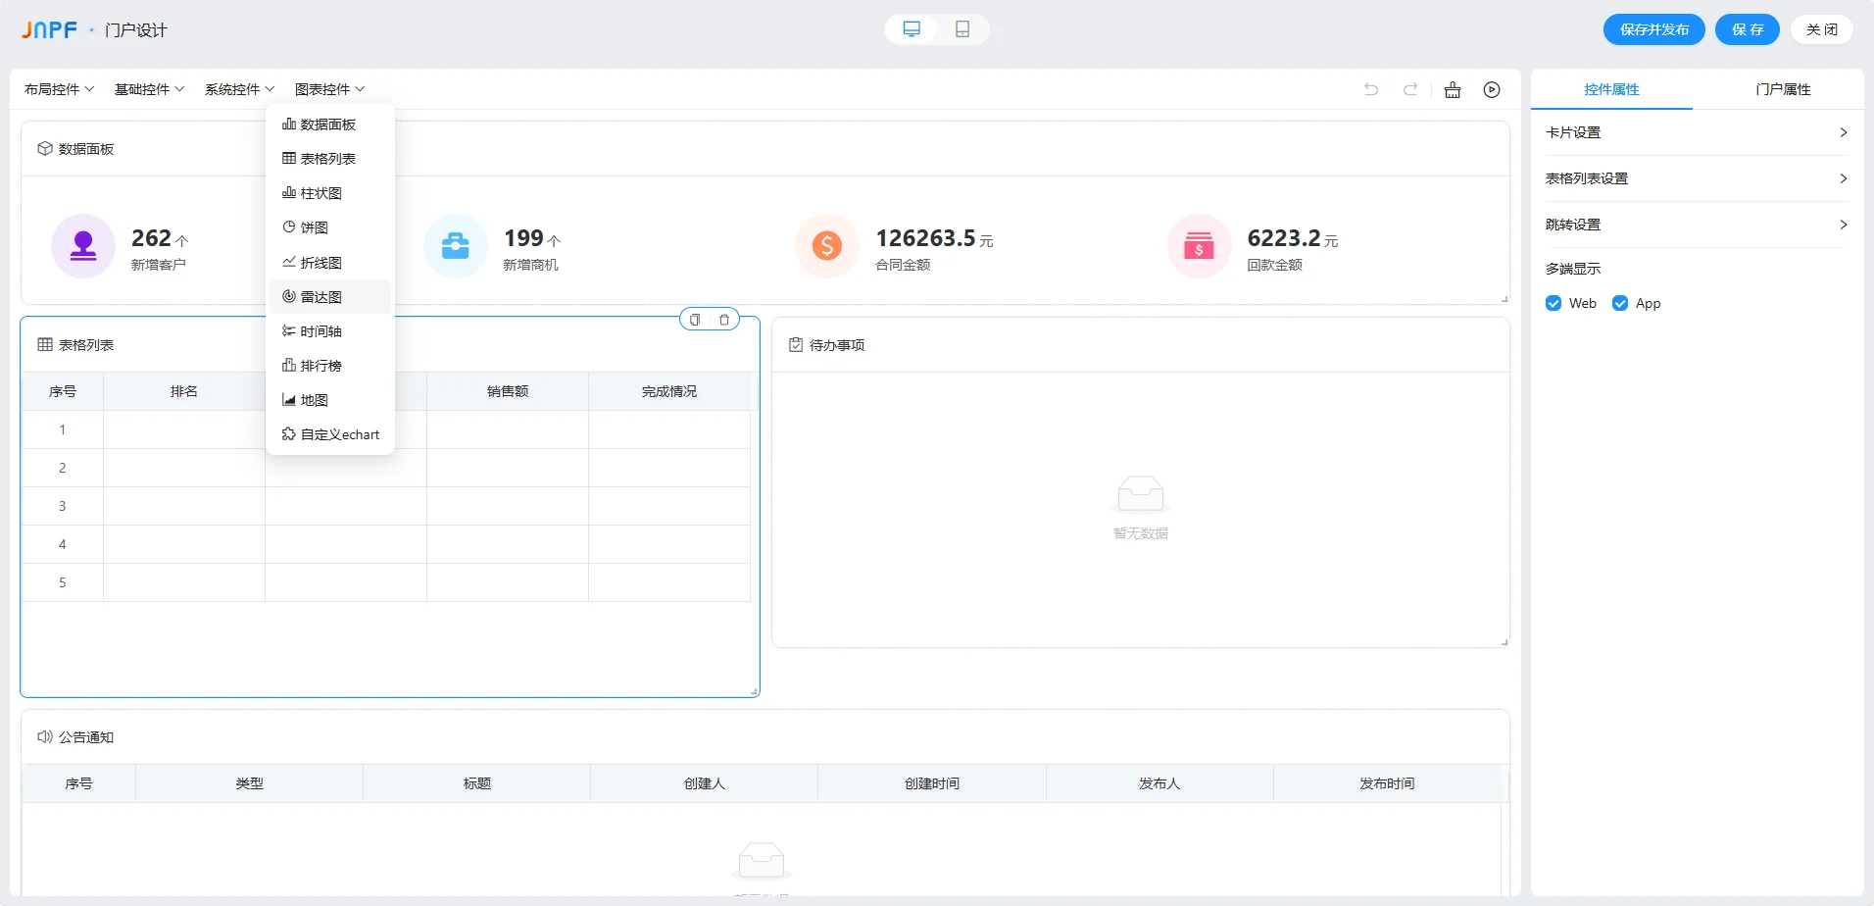Switch to desktop monitor view
The image size is (1874, 906).
tap(912, 29)
